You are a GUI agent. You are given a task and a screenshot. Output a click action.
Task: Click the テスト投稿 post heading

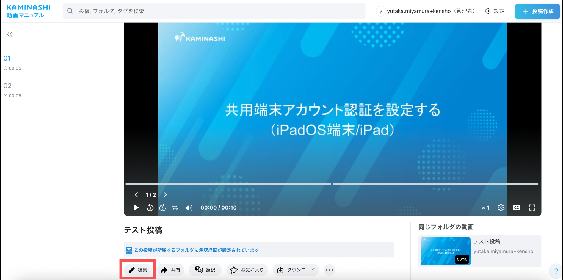point(143,230)
